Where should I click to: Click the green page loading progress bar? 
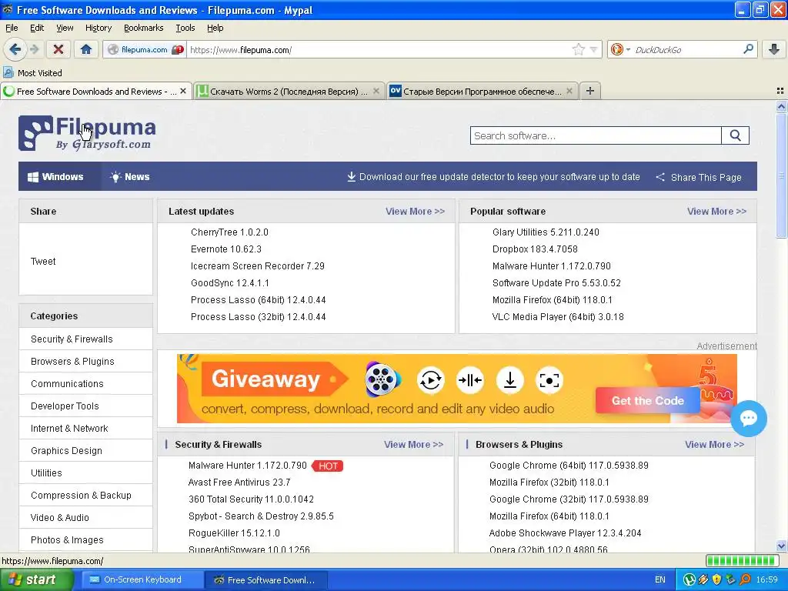742,561
